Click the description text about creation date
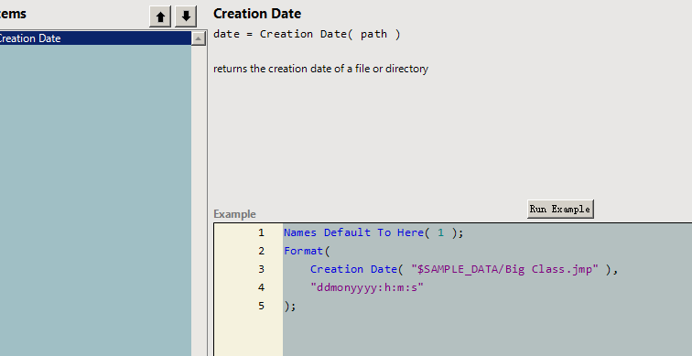Viewport: 692px width, 356px height. (x=321, y=69)
